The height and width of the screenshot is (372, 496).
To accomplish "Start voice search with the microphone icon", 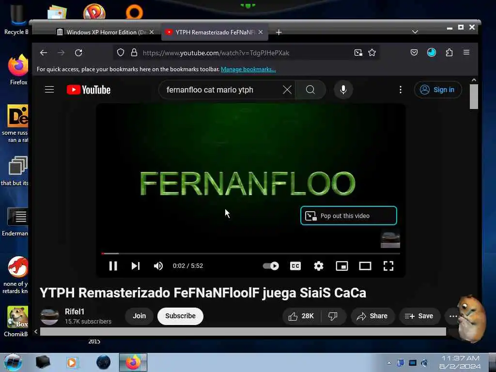I will pyautogui.click(x=343, y=90).
